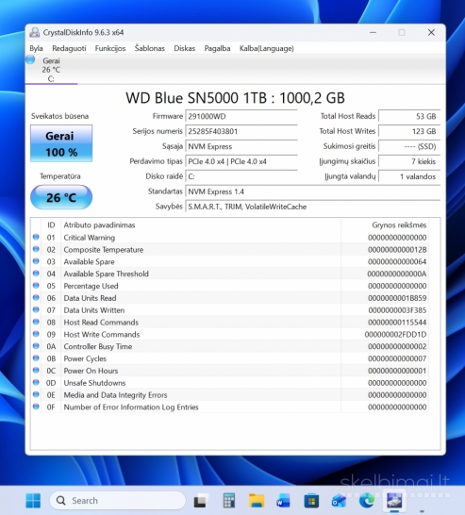Select the Host Read Commands attribute name
The image size is (465, 515).
101,323
